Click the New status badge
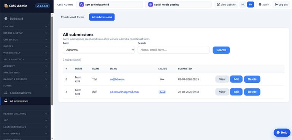Screen dimensions: 292x140 tap(162, 79)
